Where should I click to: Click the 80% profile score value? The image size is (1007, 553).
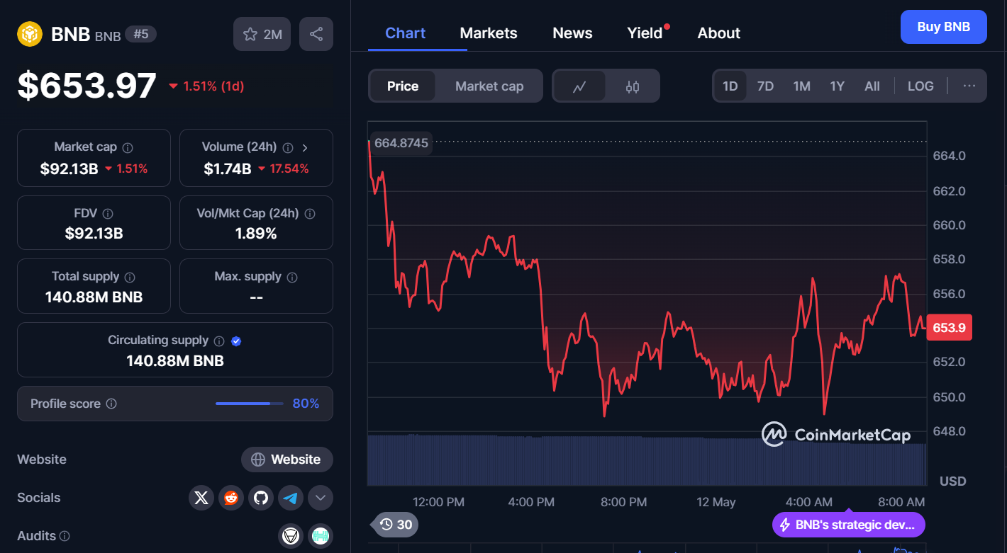click(306, 404)
